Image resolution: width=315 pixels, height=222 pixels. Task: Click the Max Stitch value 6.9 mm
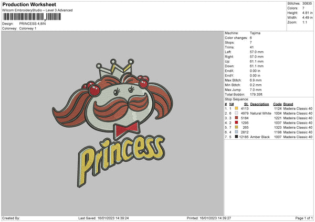(x=256, y=80)
